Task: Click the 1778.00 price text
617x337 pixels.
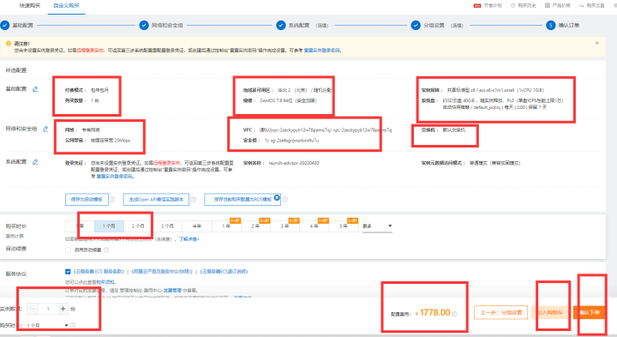Action: click(x=434, y=313)
